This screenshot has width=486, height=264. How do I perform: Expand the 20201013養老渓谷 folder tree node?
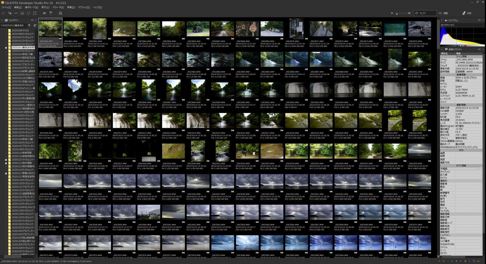6,48
